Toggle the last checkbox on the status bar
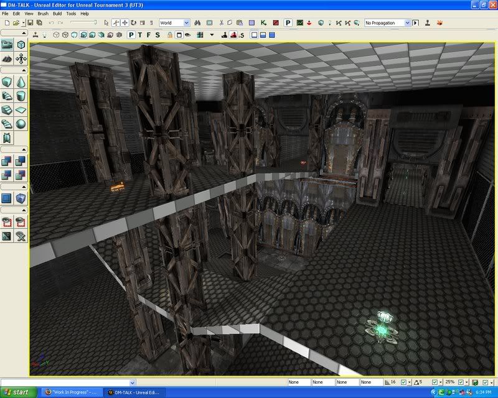This screenshot has width=498, height=398. 486,382
